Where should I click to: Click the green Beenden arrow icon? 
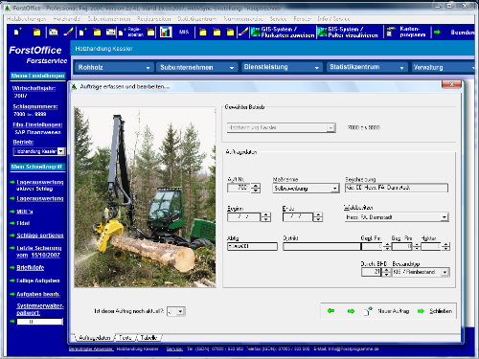click(437, 32)
